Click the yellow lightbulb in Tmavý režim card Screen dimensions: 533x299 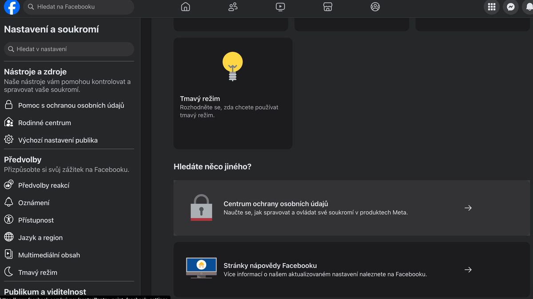pyautogui.click(x=233, y=66)
